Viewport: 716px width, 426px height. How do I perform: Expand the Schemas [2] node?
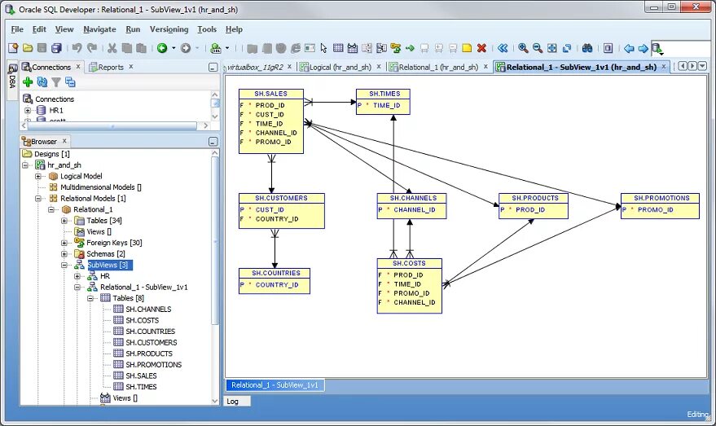click(x=64, y=254)
